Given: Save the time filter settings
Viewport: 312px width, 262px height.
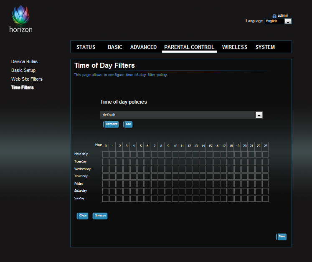Looking at the screenshot, I should point(281,237).
